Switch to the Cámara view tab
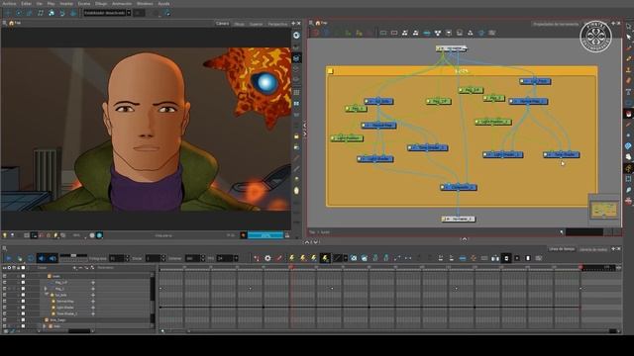 pos(222,24)
